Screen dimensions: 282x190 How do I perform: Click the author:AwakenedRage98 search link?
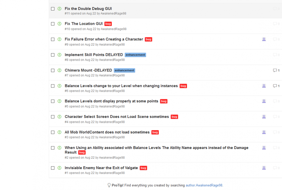click(204, 185)
